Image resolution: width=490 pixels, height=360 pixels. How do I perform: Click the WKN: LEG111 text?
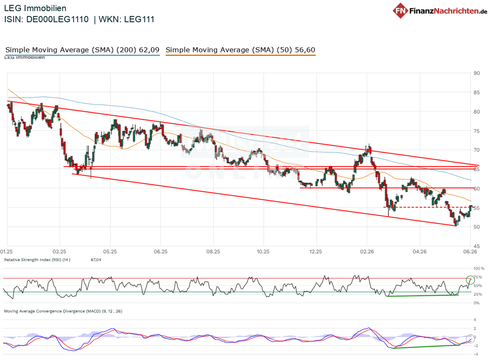pos(126,20)
